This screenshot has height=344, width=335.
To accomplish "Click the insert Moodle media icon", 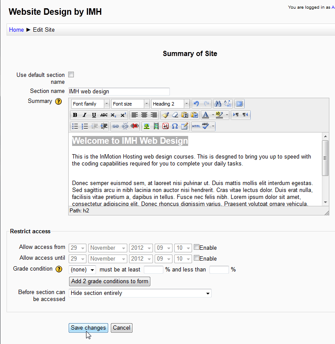I will point(156,126).
